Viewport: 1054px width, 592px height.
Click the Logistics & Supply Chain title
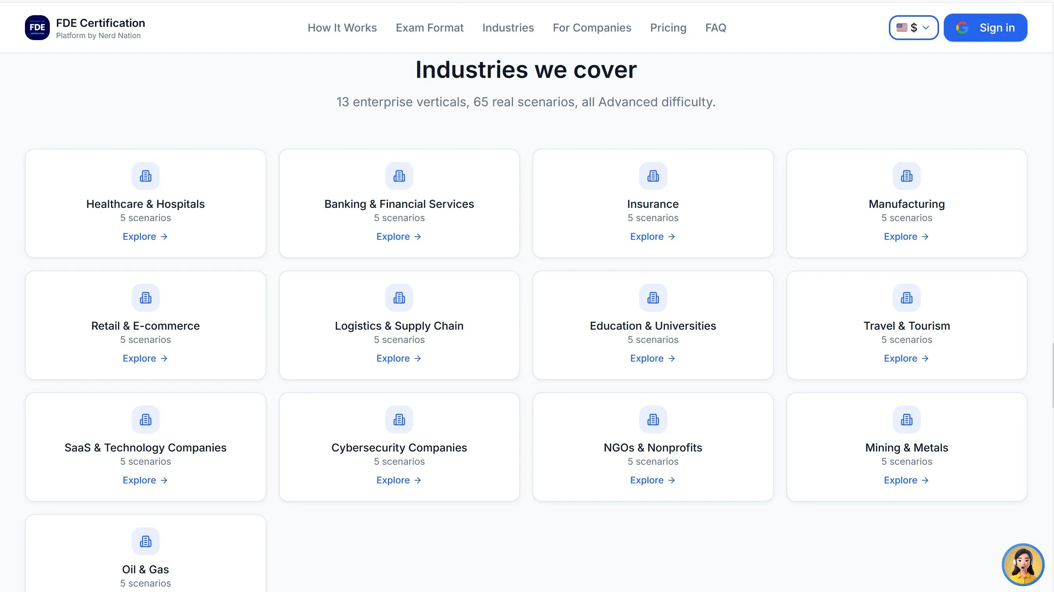(399, 326)
